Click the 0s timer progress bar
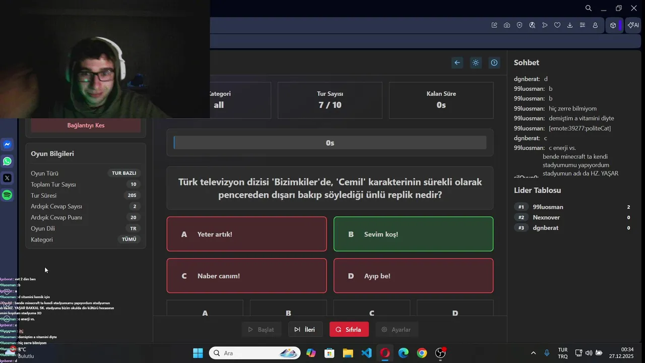645x363 pixels. click(330, 143)
